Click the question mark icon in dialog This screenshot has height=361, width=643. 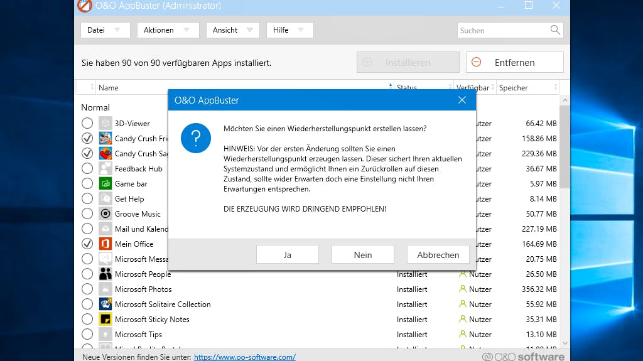coord(196,138)
